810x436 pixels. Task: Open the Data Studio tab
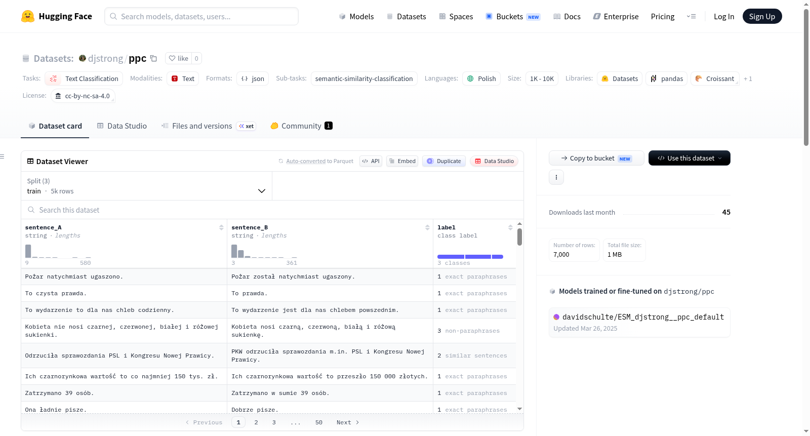121,126
